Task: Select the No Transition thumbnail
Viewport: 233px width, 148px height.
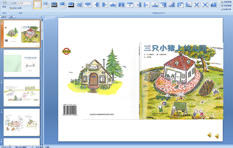Action: [37, 5]
